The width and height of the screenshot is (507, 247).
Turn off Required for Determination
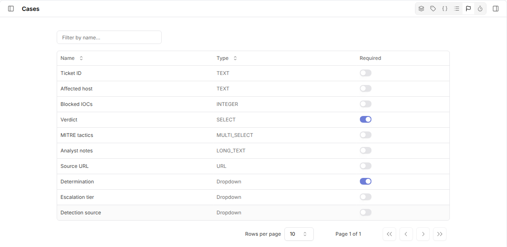point(365,182)
